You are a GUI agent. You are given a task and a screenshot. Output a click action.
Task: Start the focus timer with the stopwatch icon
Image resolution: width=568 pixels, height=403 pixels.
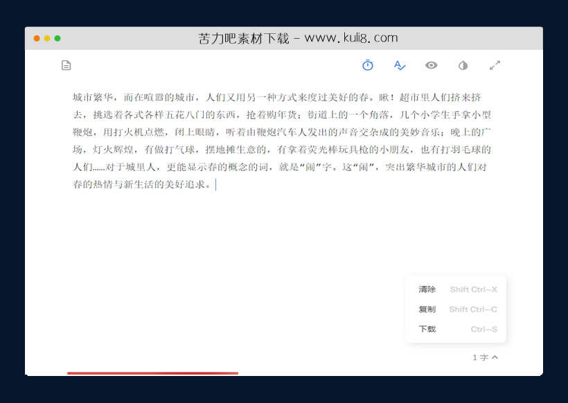[368, 64]
